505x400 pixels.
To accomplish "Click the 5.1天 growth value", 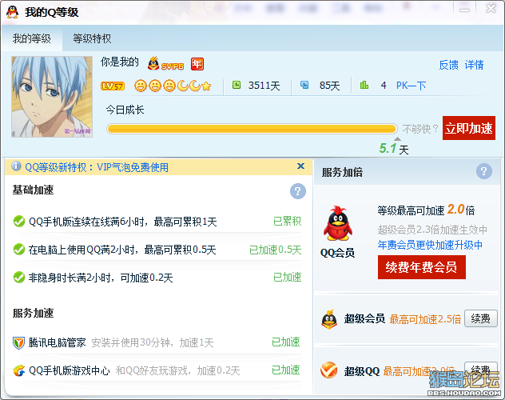I will 394,149.
